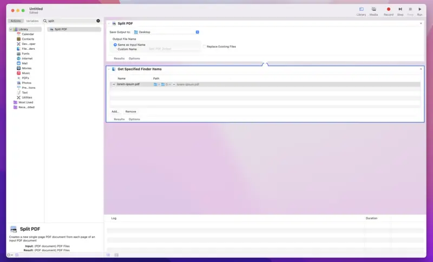This screenshot has width=433, height=262.
Task: Select the Calendar library category
Action: 27,34
